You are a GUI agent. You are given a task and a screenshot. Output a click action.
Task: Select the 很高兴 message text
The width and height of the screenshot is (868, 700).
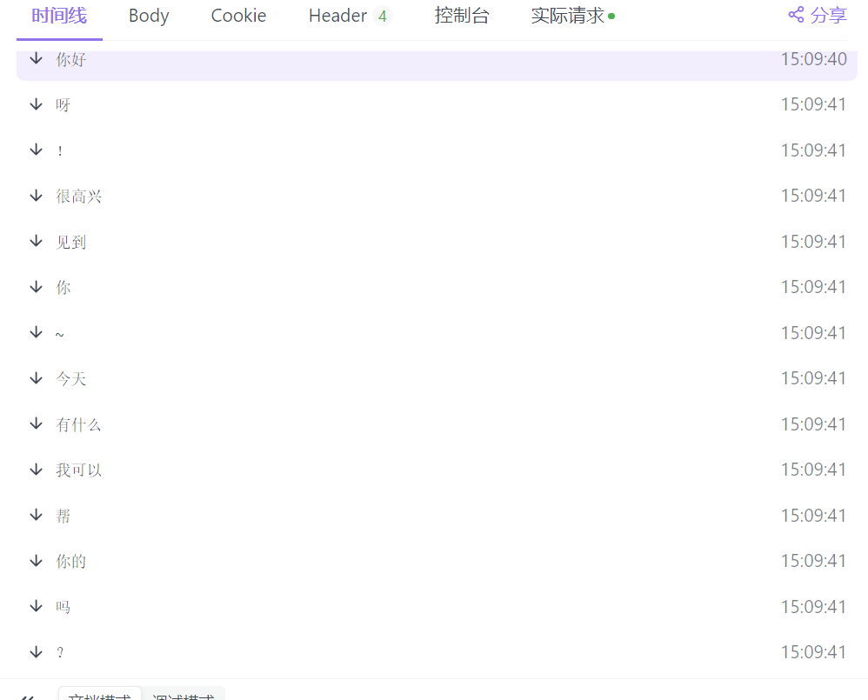click(x=78, y=196)
